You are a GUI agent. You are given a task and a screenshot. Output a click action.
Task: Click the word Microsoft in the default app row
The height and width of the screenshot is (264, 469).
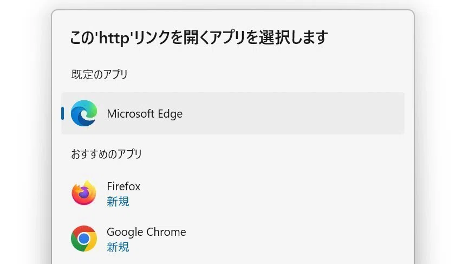(x=131, y=114)
